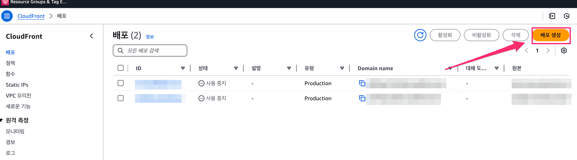Open 로그 in the sidebar
Viewport: 577px width, 160px height.
tap(10, 153)
